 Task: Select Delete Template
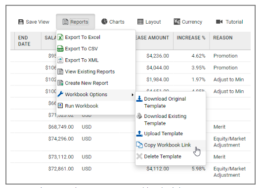coord(171,156)
